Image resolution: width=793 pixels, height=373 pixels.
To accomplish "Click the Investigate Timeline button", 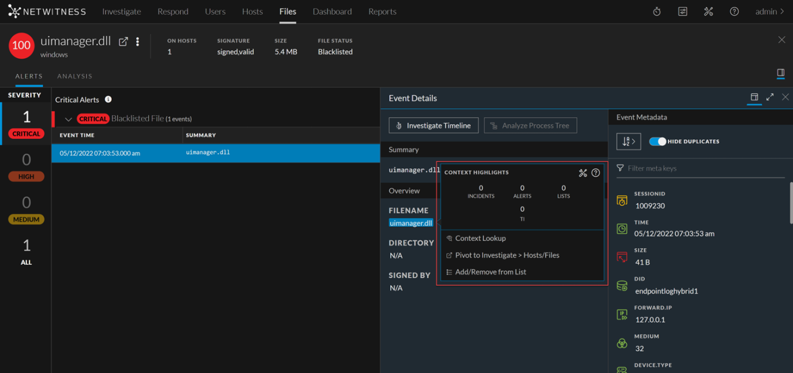I will (433, 125).
